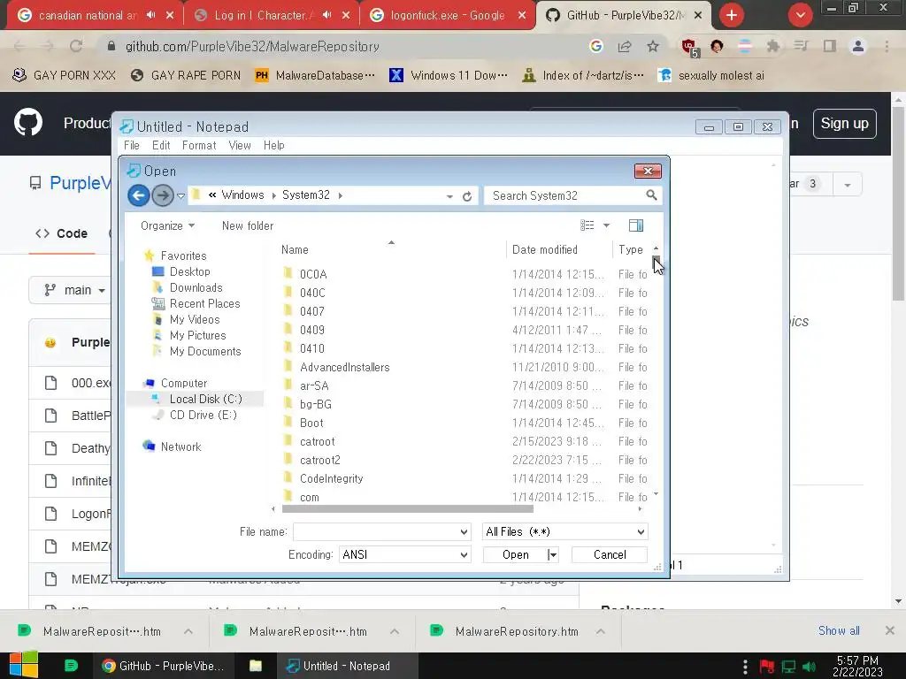Select CD Drive (E:) in sidebar
This screenshot has height=679, width=906.
(203, 416)
